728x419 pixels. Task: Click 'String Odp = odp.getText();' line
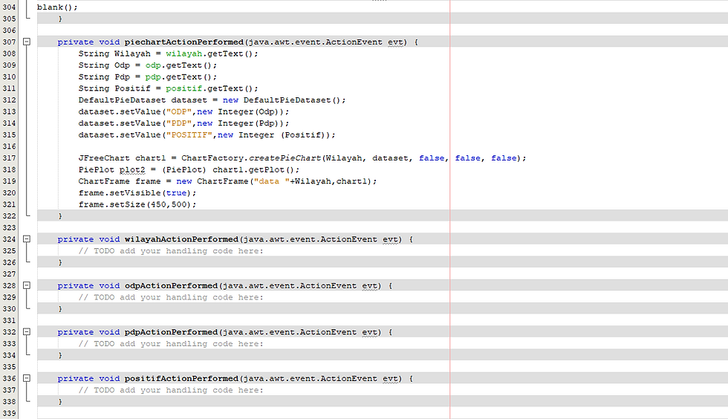148,65
